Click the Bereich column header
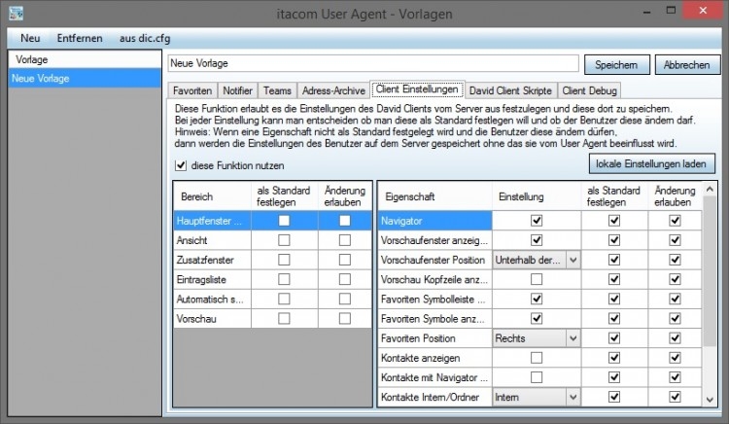 [x=212, y=196]
